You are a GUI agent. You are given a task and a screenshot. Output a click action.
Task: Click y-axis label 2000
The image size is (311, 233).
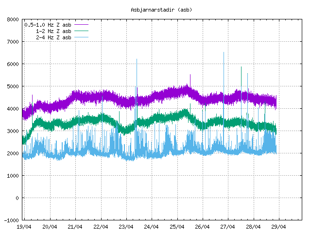[x=13, y=153]
